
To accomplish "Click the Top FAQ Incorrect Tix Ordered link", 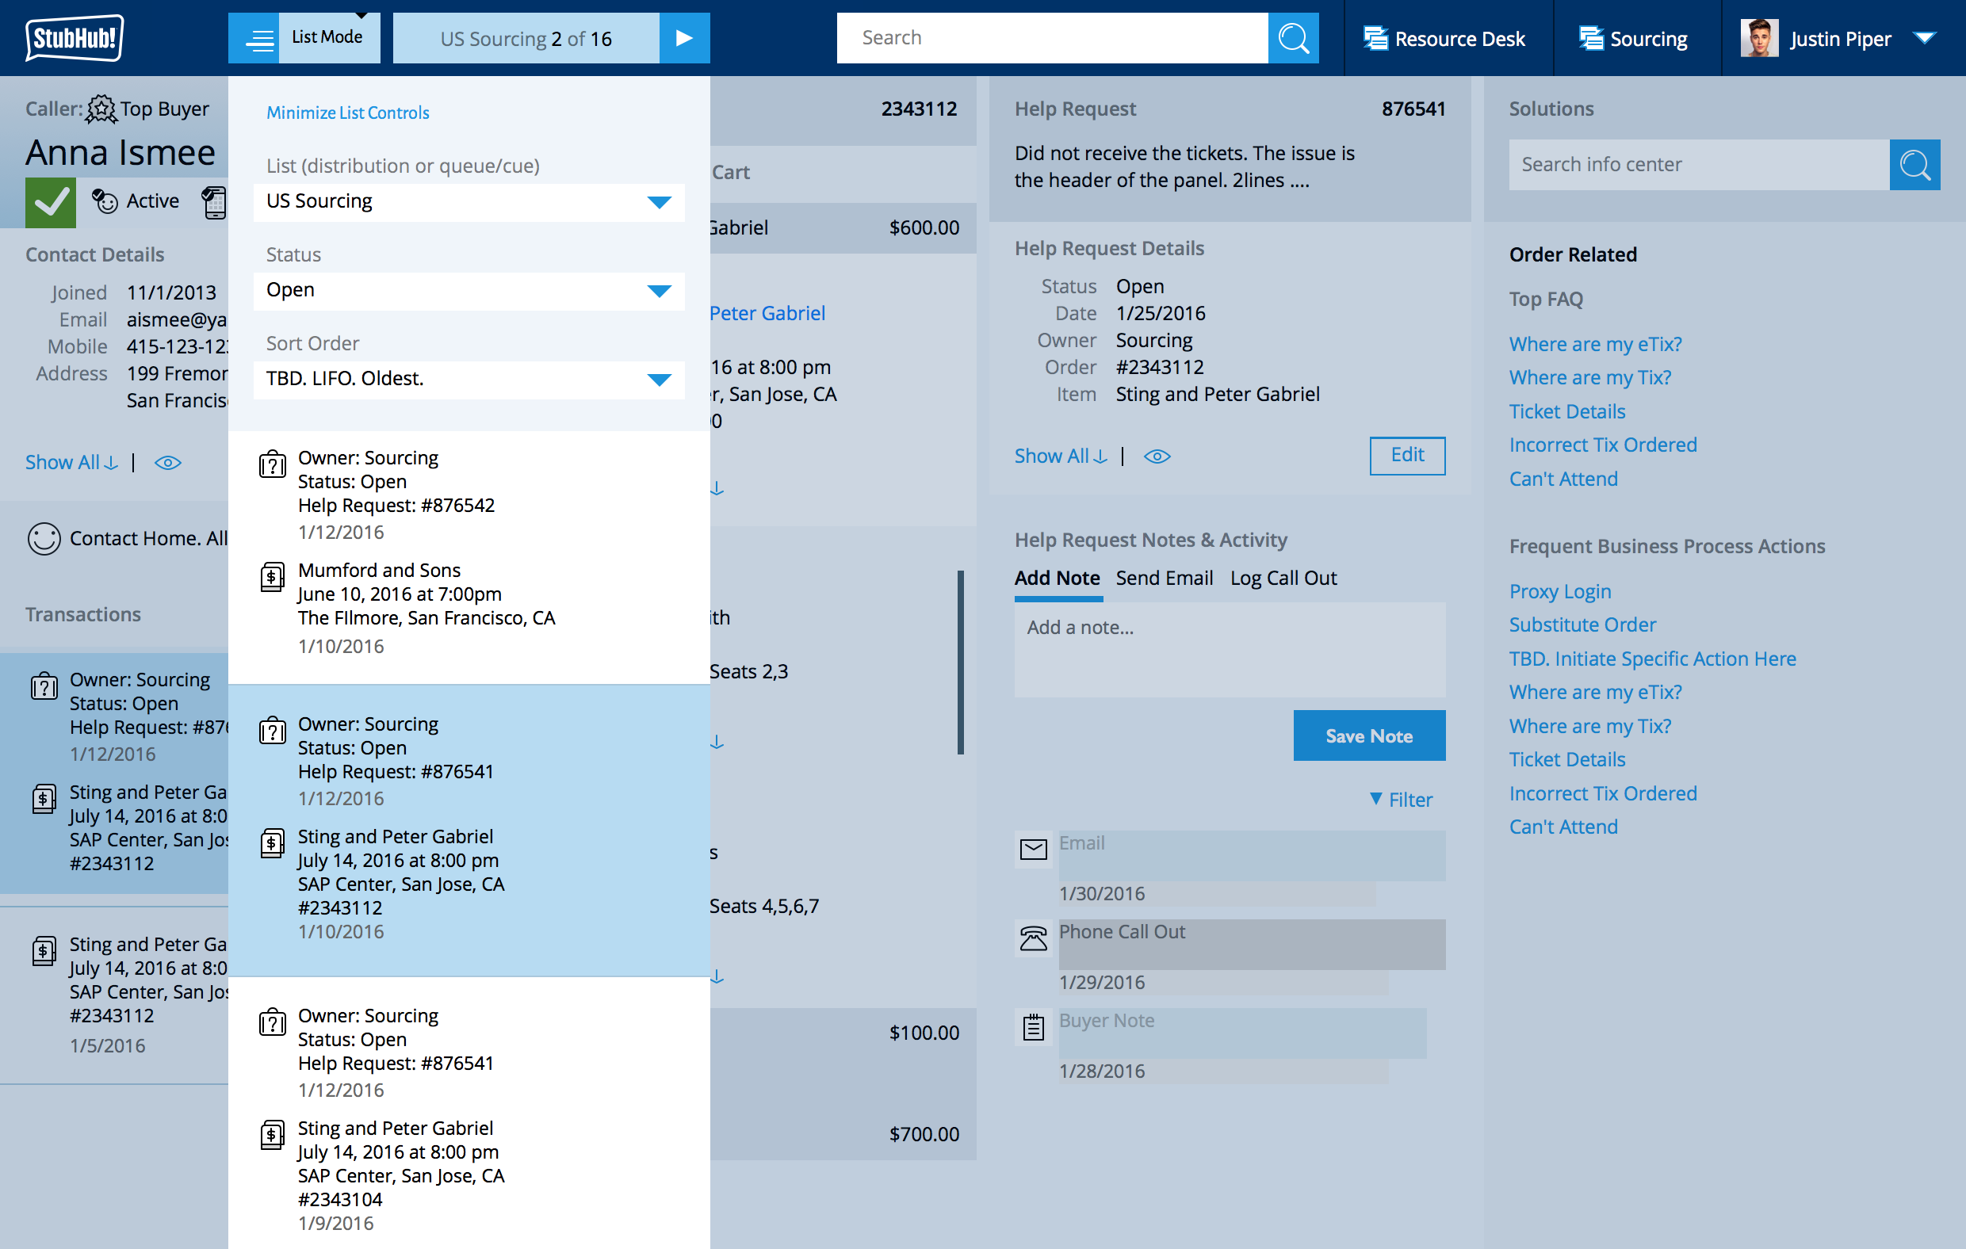I will pos(1603,445).
